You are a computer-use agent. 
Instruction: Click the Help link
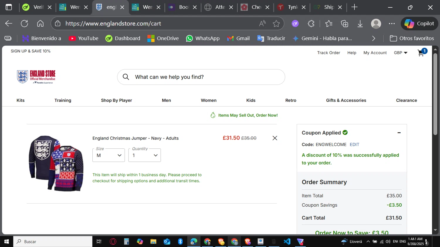coord(352,53)
